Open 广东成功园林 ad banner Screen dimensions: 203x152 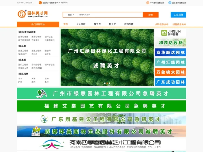pyautogui.click(x=171, y=82)
